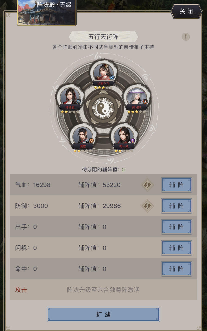Screen dimensions: 207x331
Task: Click 辅阵 button in the 出手 row
Action: coord(176,227)
